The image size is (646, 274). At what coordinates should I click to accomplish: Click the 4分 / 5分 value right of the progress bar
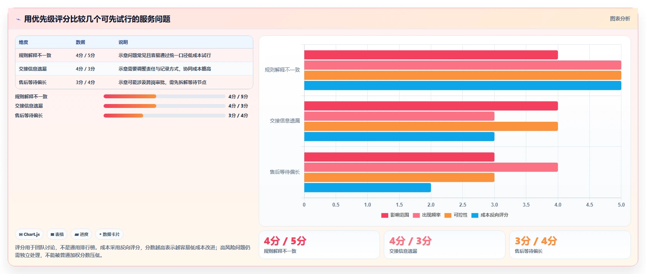pos(238,97)
